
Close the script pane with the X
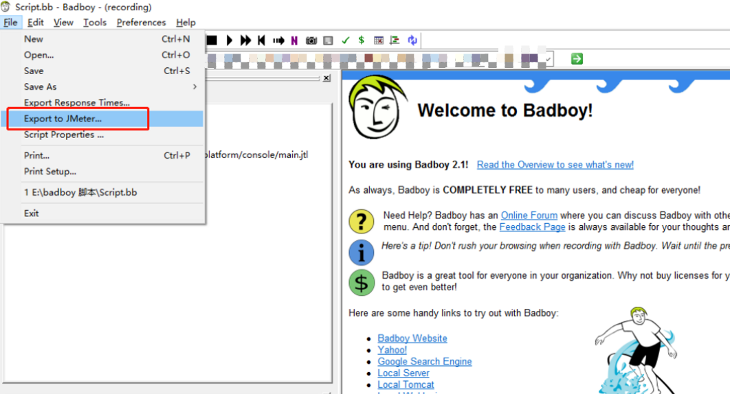[327, 78]
